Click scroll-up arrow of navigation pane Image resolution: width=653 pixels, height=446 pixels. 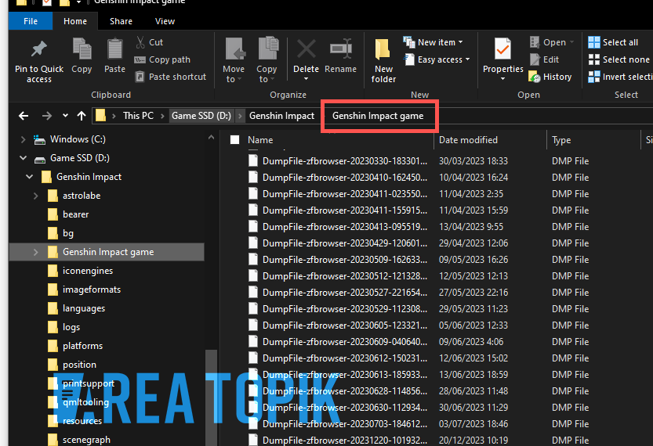211,138
